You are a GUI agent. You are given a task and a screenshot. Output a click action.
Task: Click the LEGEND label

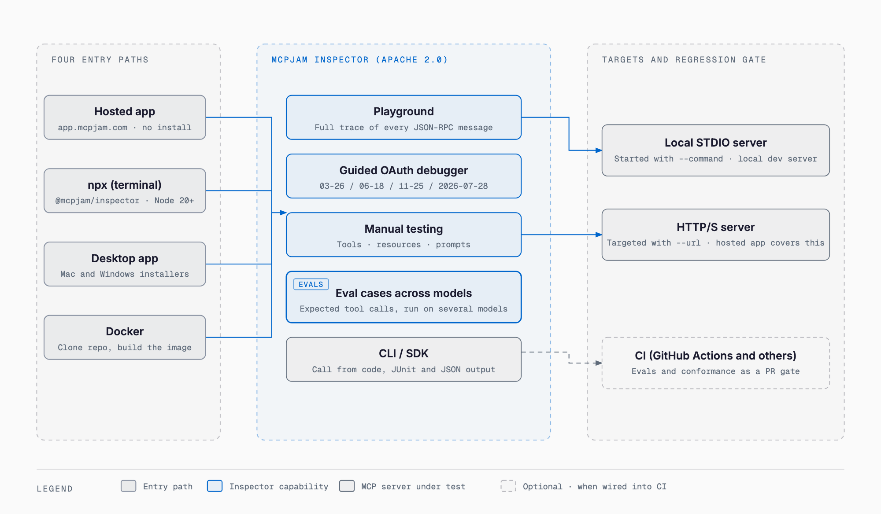[x=55, y=489]
